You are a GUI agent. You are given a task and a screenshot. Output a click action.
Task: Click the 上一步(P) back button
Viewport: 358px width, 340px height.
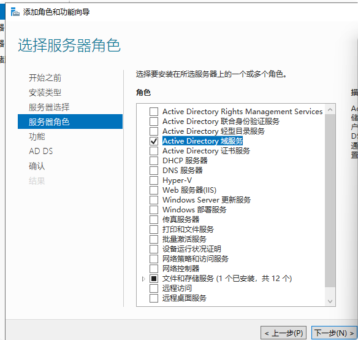pyautogui.click(x=284, y=333)
